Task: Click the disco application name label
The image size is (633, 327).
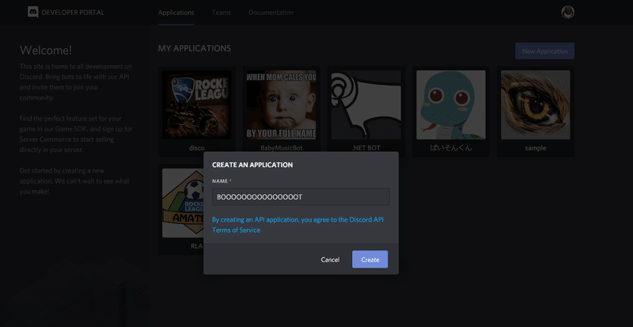Action: pyautogui.click(x=196, y=148)
